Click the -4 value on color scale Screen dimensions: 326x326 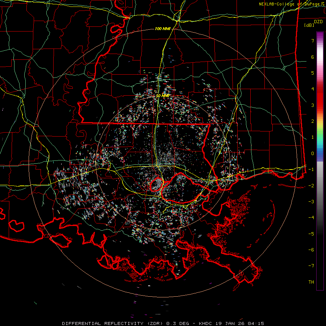(x=311, y=218)
